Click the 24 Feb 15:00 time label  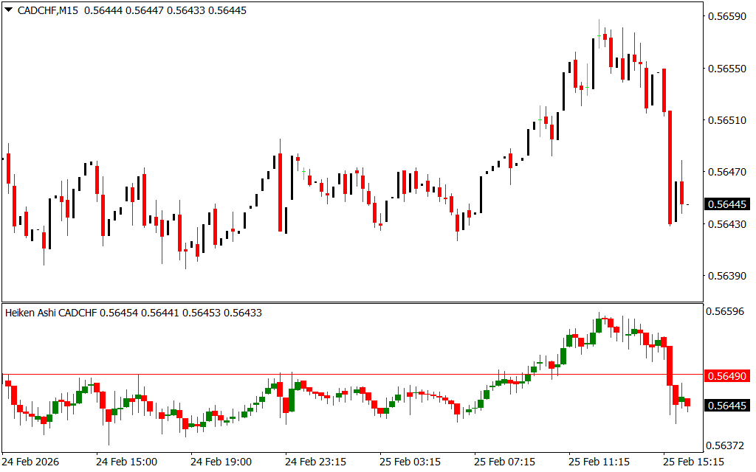[126, 462]
